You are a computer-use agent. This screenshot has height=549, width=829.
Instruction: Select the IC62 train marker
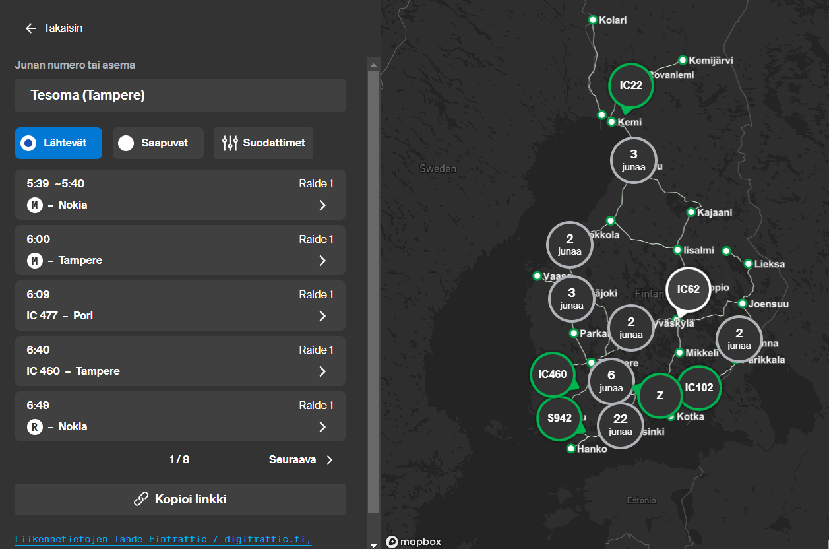[688, 289]
